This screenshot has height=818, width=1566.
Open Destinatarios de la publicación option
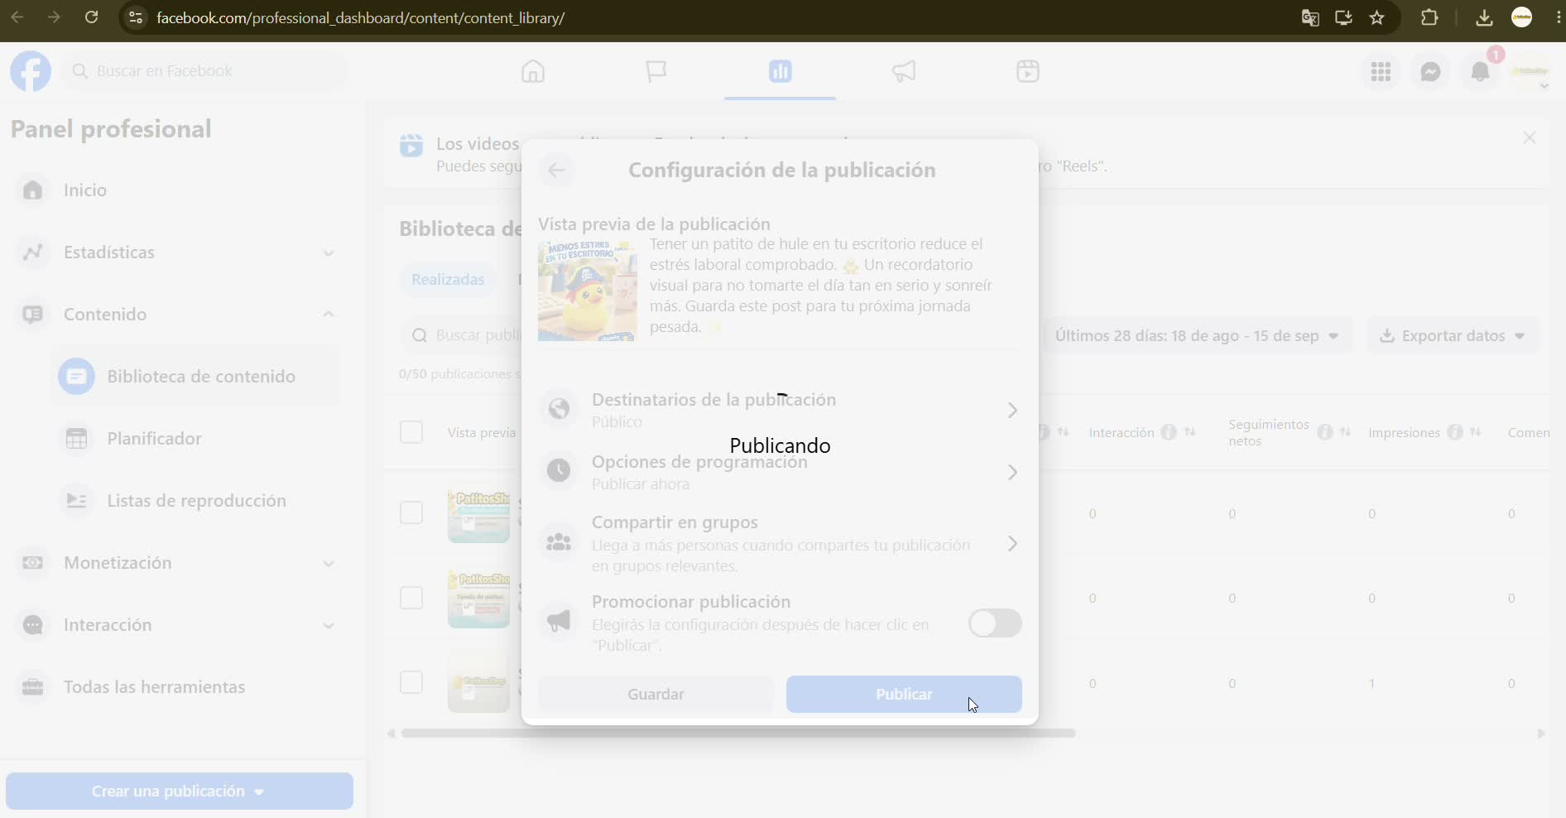point(780,410)
